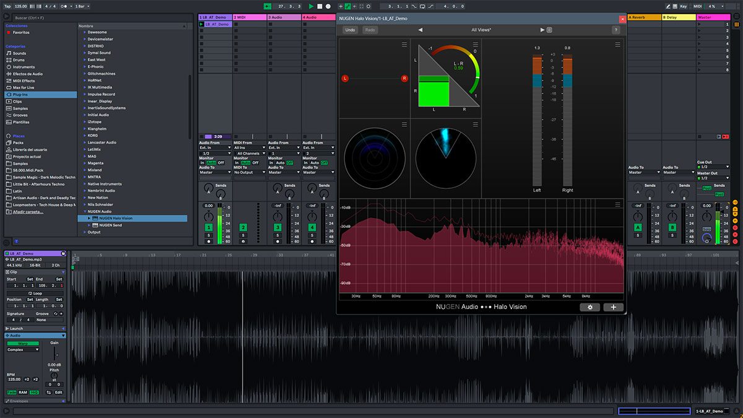Image resolution: width=743 pixels, height=418 pixels.
Task: Expand the iZotope plug-in folder
Action: 85,122
